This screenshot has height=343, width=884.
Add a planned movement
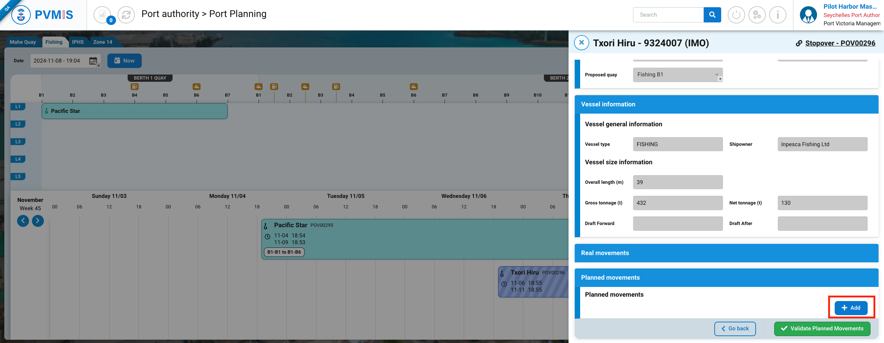pyautogui.click(x=851, y=308)
